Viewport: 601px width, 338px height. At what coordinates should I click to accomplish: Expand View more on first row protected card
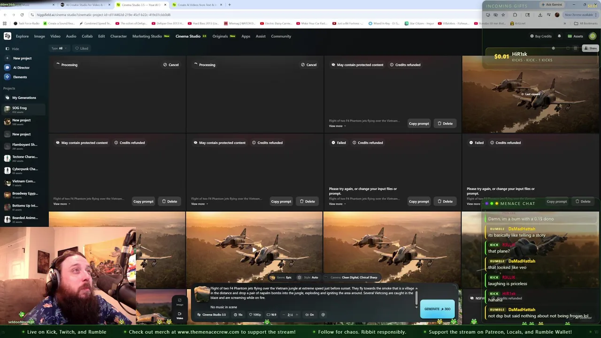pyautogui.click(x=338, y=126)
